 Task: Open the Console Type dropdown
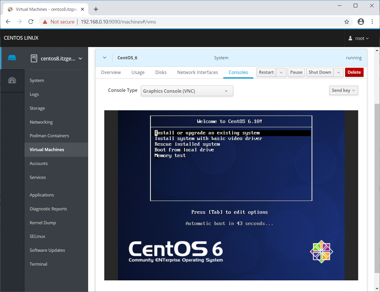(187, 91)
